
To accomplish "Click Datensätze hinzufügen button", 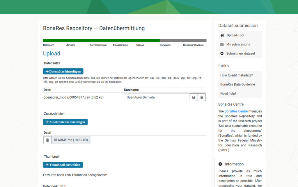I will coord(63,71).
